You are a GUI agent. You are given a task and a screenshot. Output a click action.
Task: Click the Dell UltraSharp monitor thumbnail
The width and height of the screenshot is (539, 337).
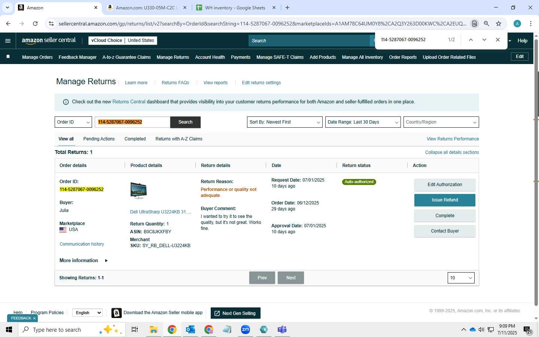click(138, 190)
